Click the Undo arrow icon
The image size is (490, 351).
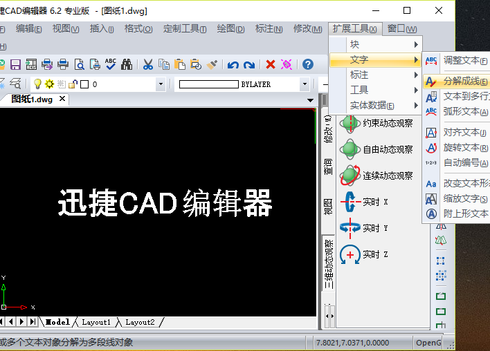pos(233,65)
